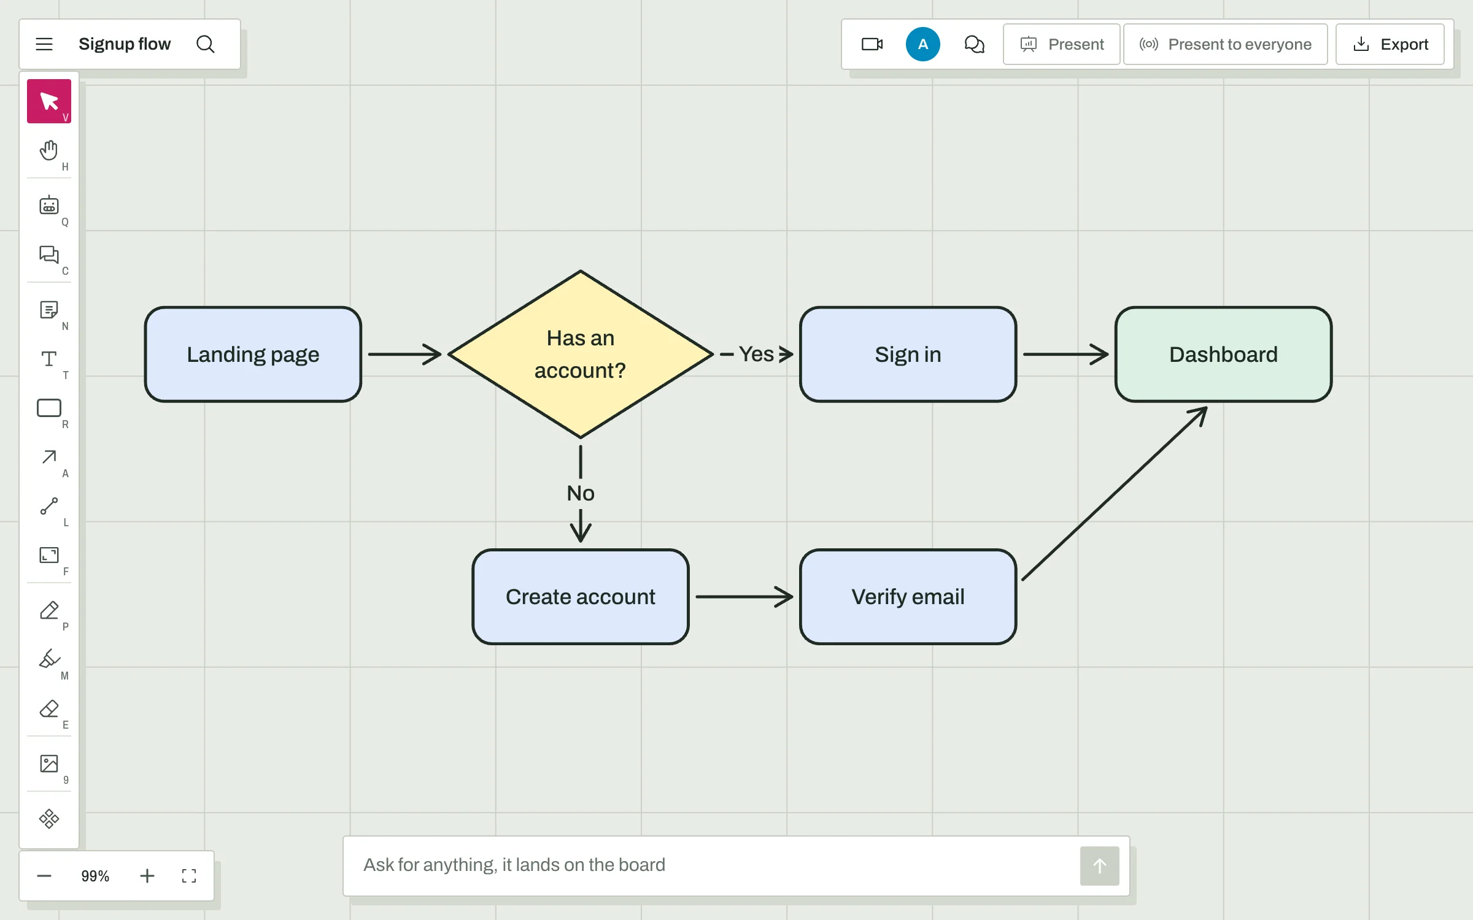The width and height of the screenshot is (1473, 920).
Task: Choose the Line connector tool
Action: (49, 506)
